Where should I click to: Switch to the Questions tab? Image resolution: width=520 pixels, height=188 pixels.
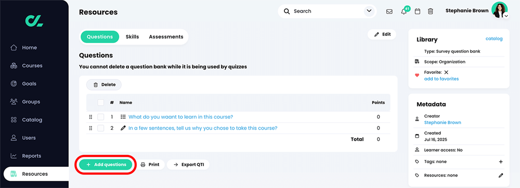99,37
